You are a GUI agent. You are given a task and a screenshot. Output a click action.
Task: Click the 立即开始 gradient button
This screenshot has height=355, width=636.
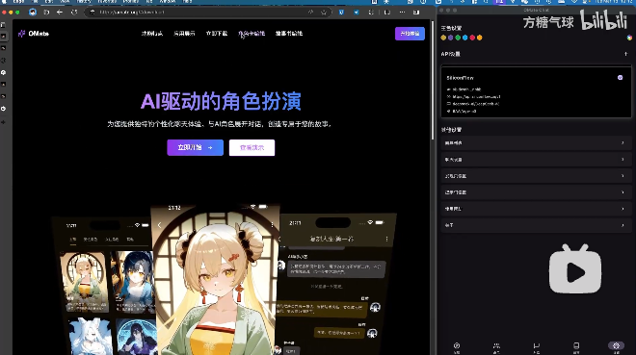[x=195, y=148]
